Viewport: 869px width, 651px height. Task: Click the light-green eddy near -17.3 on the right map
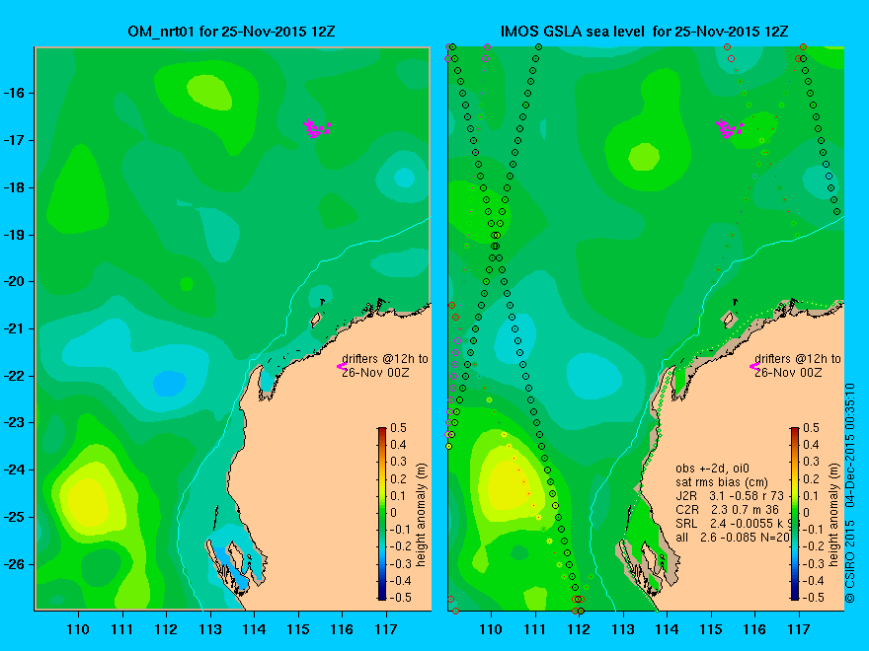click(x=644, y=156)
